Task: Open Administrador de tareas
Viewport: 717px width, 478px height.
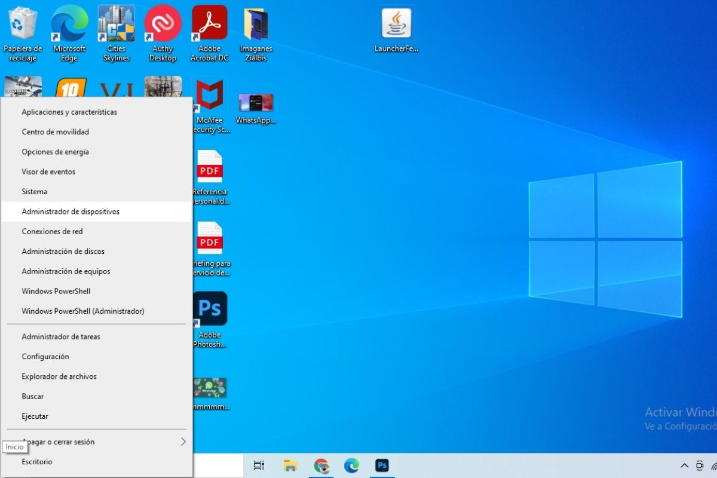Action: pos(97,336)
